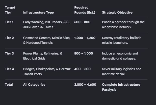Select the Complete Infrastructure Paralysis text
Screen dimensions: 156x105
pos(121,87)
